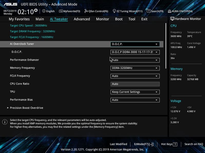Switch to the Tool tab
205x153 pixels.
(132, 19)
